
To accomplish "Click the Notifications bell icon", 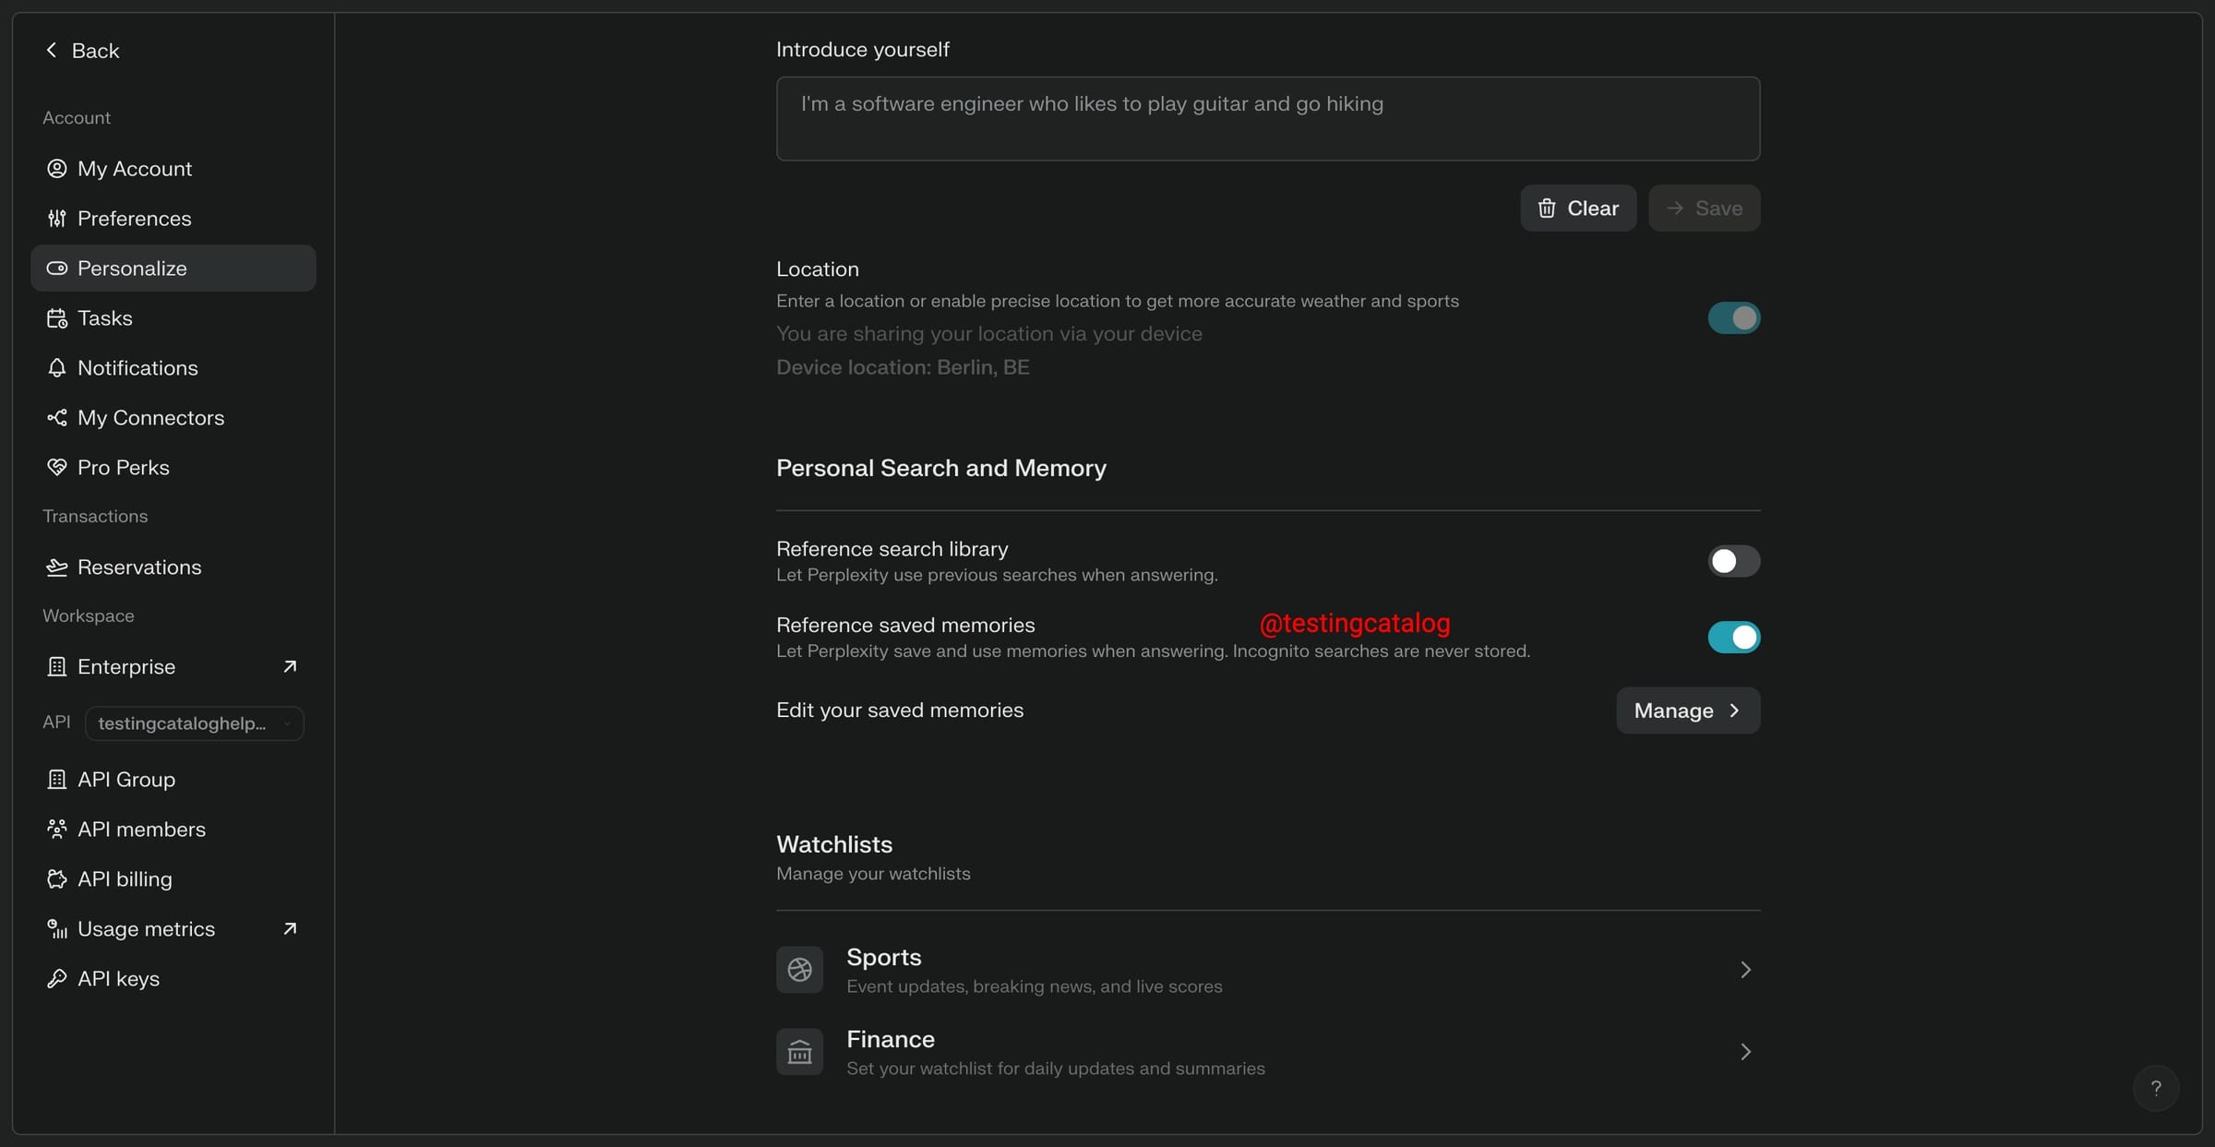I will pyautogui.click(x=56, y=368).
